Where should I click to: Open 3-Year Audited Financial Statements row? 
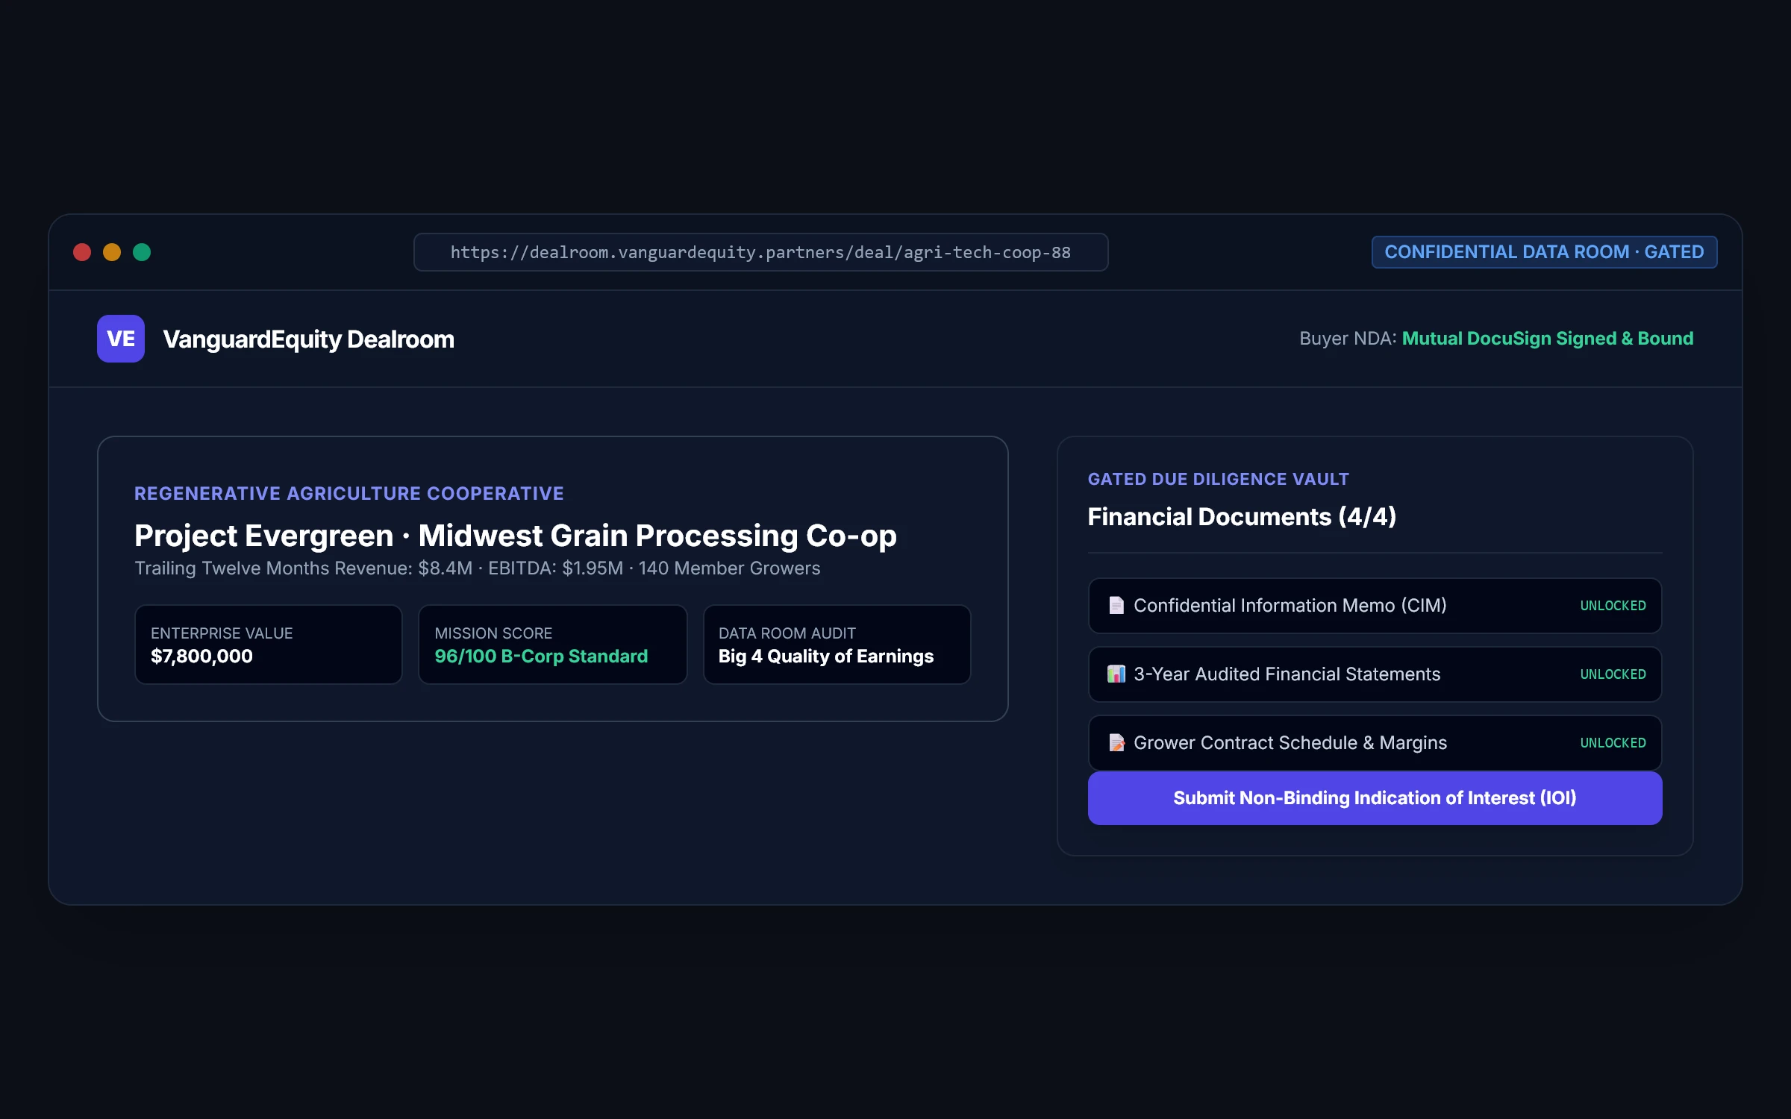(x=1375, y=674)
